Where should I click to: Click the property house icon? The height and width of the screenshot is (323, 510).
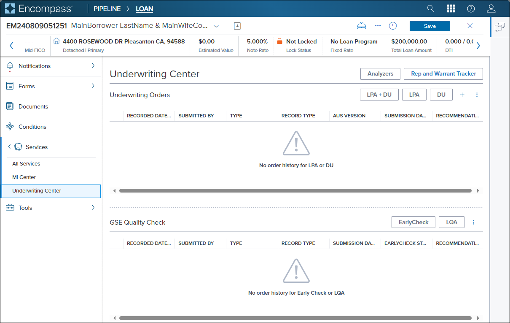pyautogui.click(x=56, y=41)
